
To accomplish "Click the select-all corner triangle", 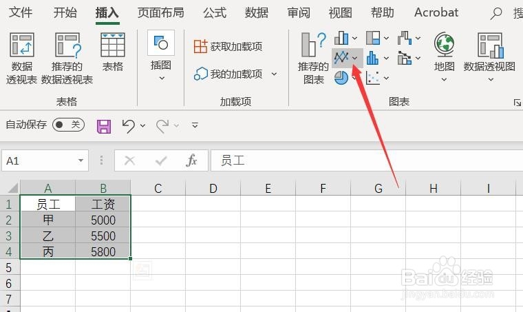I will click(x=12, y=188).
